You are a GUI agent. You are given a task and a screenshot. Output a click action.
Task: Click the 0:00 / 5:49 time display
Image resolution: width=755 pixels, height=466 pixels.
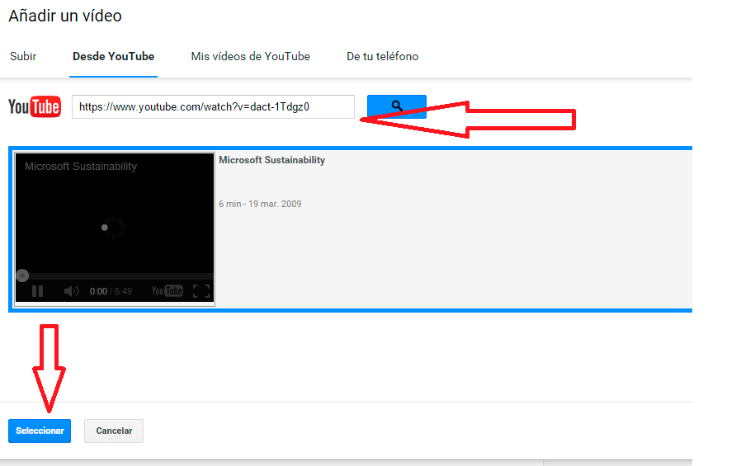tap(111, 291)
